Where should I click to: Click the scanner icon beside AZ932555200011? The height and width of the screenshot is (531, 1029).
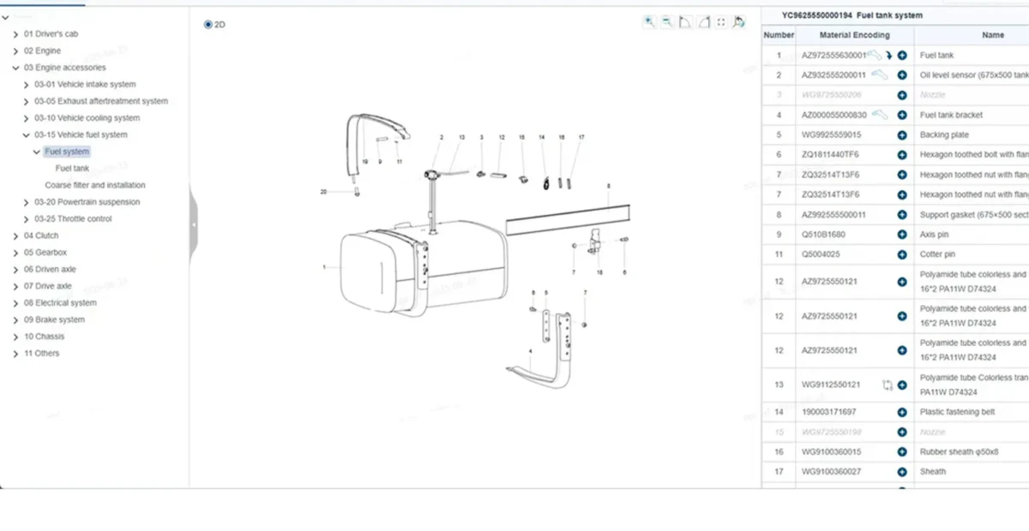tap(879, 75)
